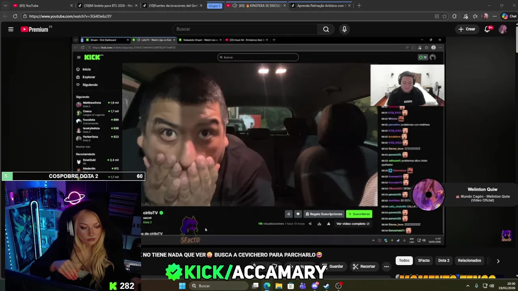This screenshot has width=518, height=291.
Task: Close the '(65) YouTube' tab
Action: [x=72, y=6]
